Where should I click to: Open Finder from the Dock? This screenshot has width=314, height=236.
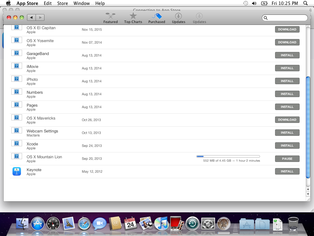22,224
